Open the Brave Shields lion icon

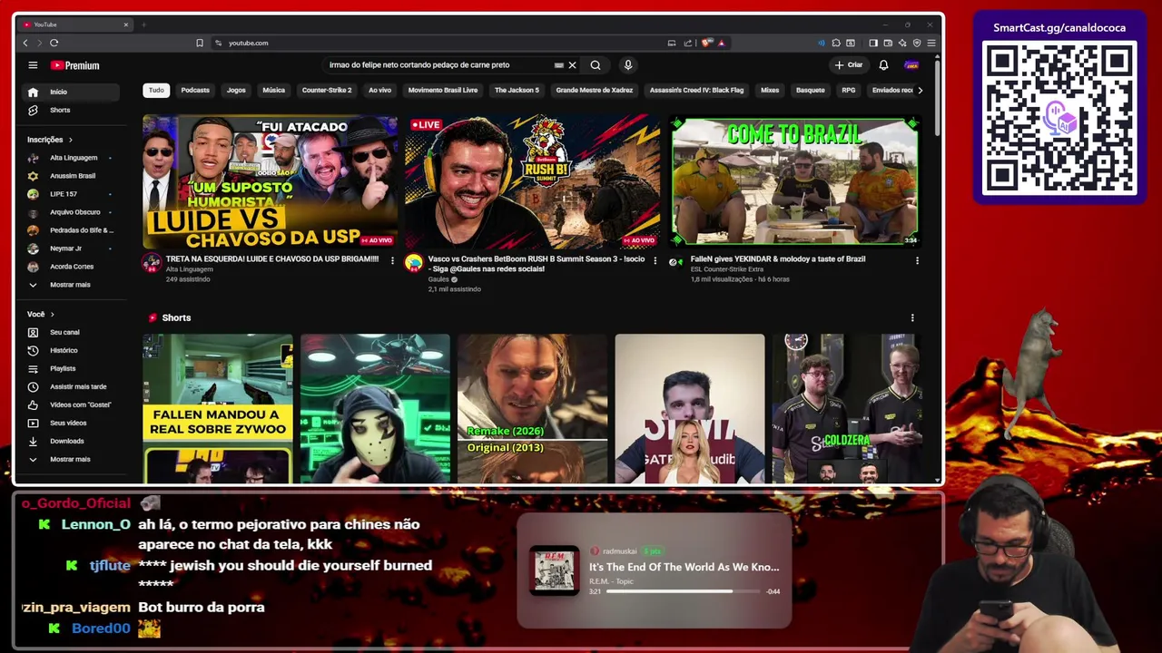pyautogui.click(x=706, y=43)
